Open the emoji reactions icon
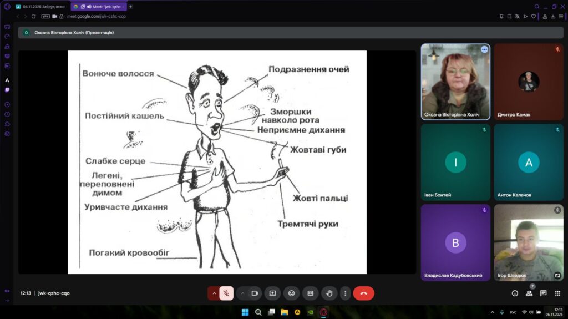Image resolution: width=568 pixels, height=319 pixels. pyautogui.click(x=291, y=293)
